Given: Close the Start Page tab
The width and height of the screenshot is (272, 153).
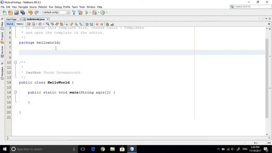Looking at the screenshot, I should [x=20, y=19].
